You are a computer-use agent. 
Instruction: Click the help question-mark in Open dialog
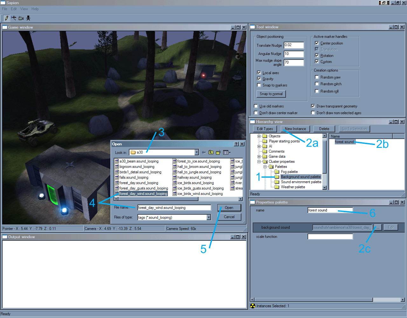pyautogui.click(x=236, y=144)
